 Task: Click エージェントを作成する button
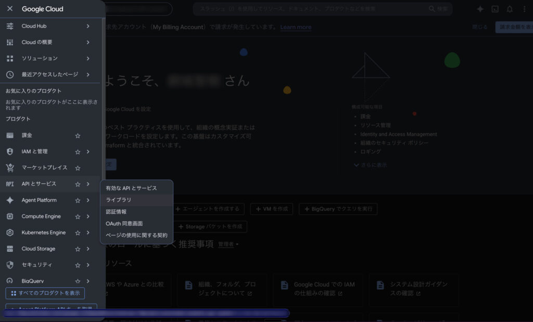click(207, 209)
